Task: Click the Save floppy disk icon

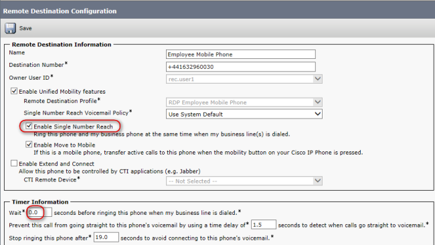Action: tap(10, 28)
